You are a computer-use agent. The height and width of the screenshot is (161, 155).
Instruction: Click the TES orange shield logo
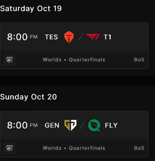69,37
